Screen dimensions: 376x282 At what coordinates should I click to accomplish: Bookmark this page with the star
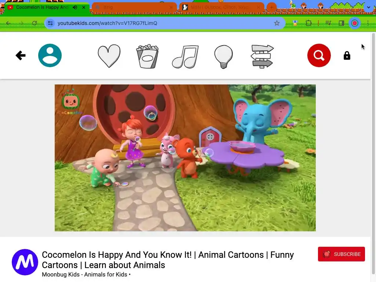[x=277, y=23]
